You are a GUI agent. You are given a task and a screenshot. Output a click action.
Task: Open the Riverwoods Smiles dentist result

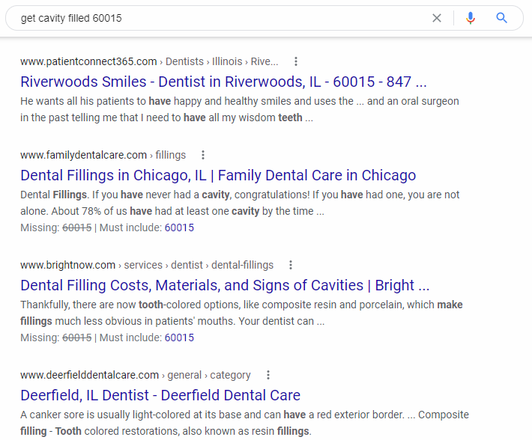223,82
